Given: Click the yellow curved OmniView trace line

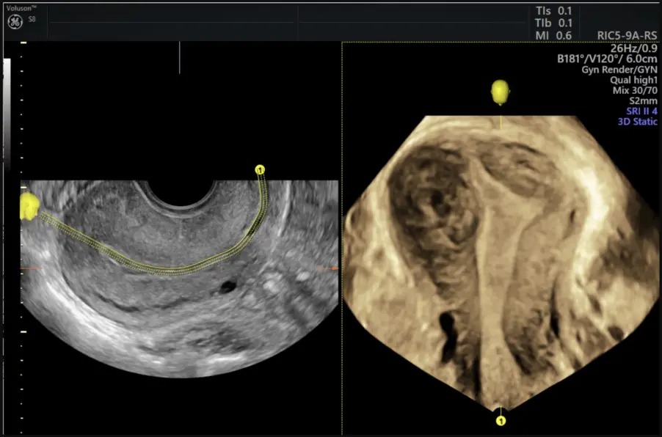Looking at the screenshot, I should pyautogui.click(x=169, y=270).
